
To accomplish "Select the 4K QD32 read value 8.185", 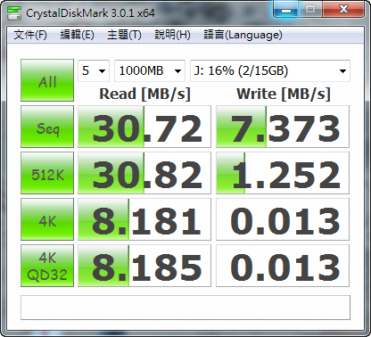I will 144,266.
